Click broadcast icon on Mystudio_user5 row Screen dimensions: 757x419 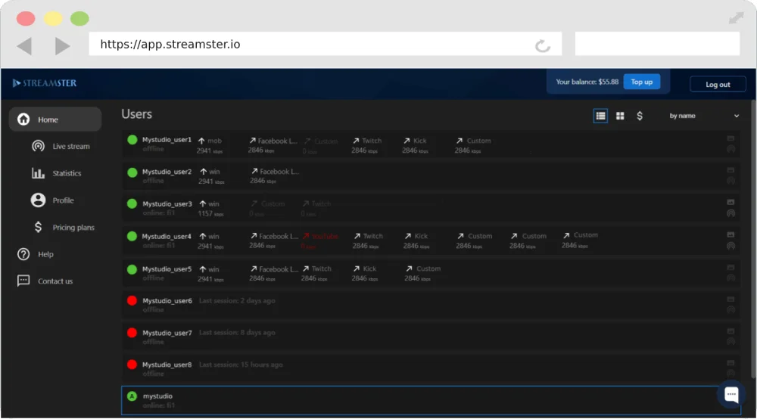click(731, 278)
